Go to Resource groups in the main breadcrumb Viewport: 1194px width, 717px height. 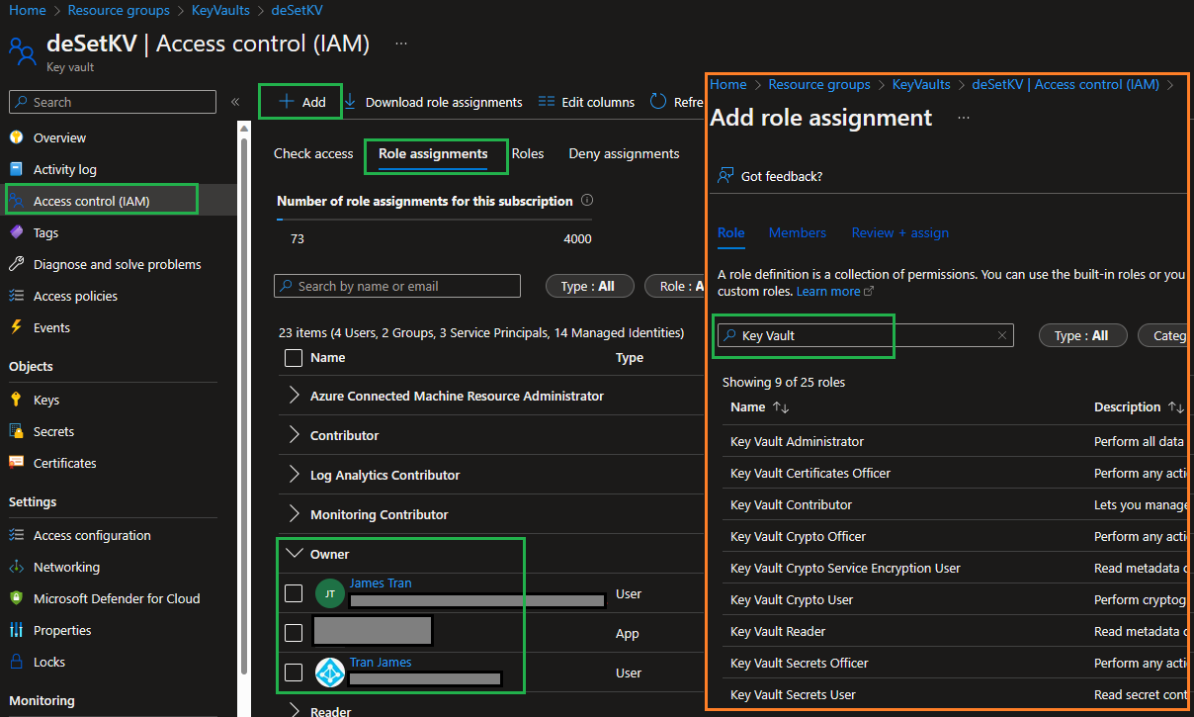[x=120, y=10]
